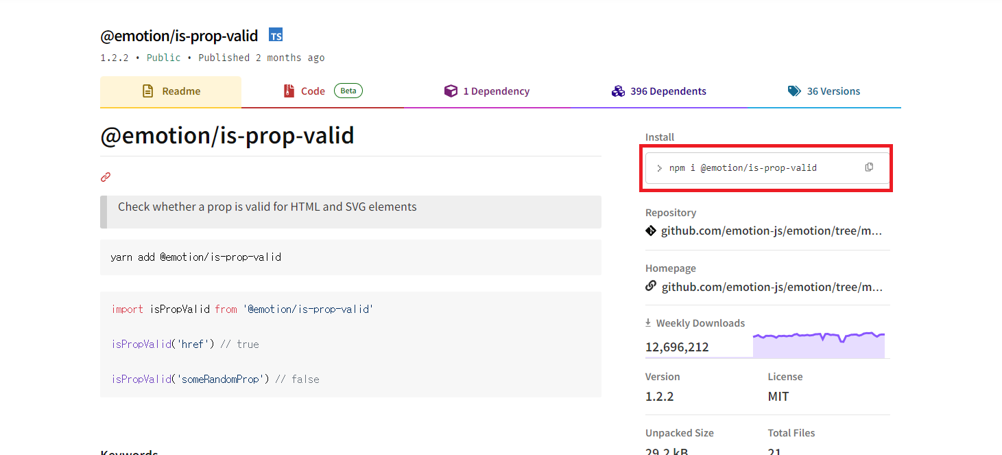
Task: Switch to the Code tab
Action: coord(323,91)
